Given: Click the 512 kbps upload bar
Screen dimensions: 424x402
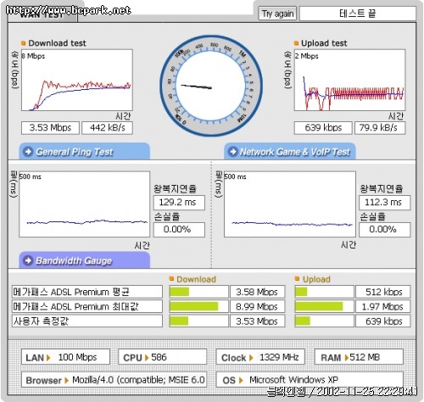Looking at the screenshot, I should pos(324,292).
